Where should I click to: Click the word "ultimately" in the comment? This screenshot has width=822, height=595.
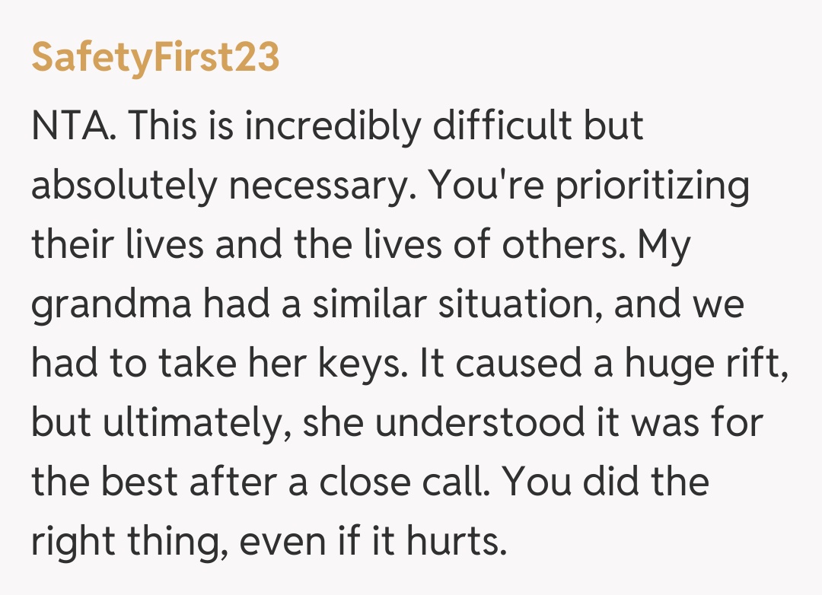point(194,423)
